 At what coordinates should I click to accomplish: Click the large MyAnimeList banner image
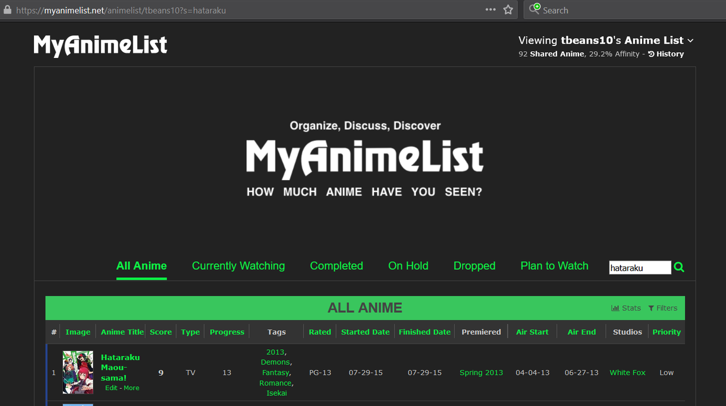(365, 158)
